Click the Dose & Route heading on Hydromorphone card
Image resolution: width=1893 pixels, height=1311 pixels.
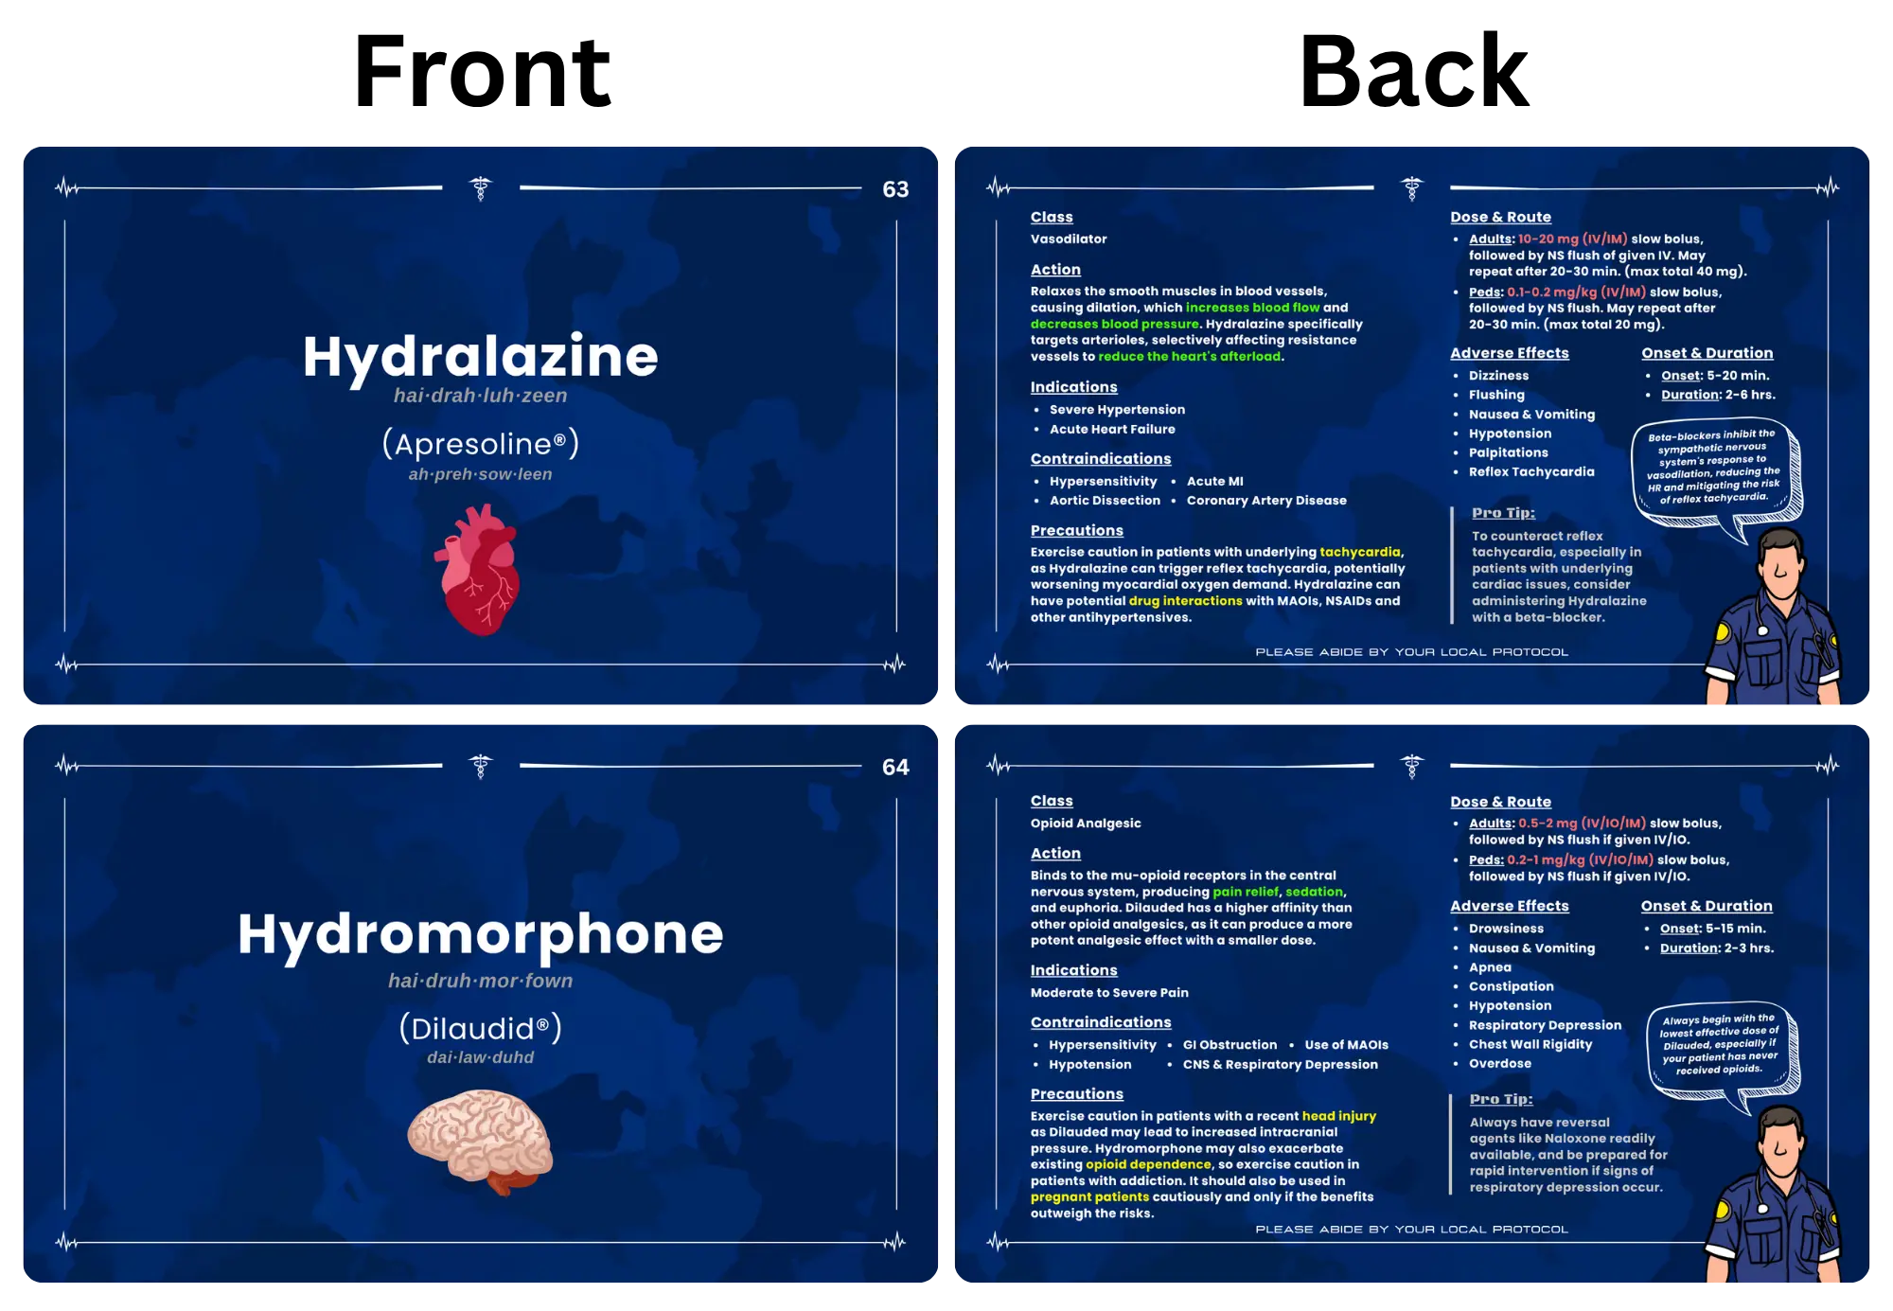1500,802
